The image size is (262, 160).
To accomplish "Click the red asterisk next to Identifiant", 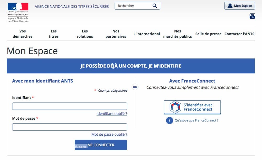I will coord(33,97).
